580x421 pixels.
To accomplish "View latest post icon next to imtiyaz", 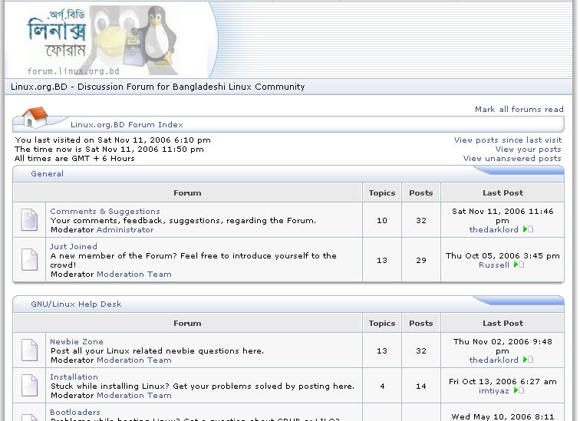I will [x=519, y=390].
